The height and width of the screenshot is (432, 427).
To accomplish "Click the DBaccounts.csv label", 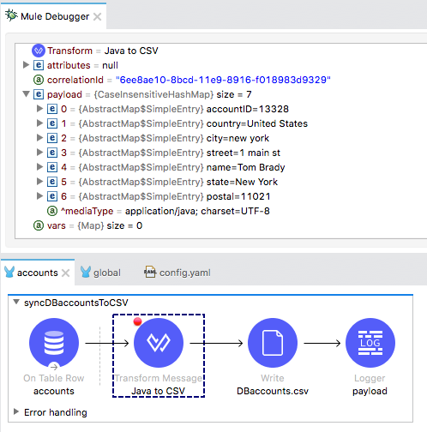I will pyautogui.click(x=273, y=391).
